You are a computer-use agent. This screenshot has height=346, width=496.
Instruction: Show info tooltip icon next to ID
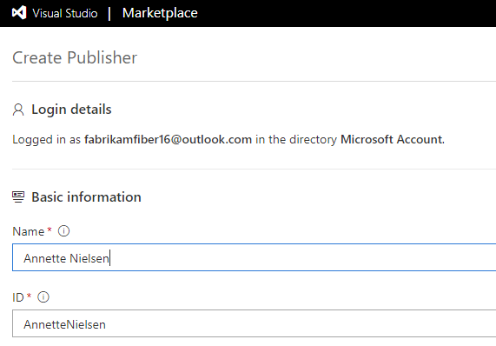[43, 297]
